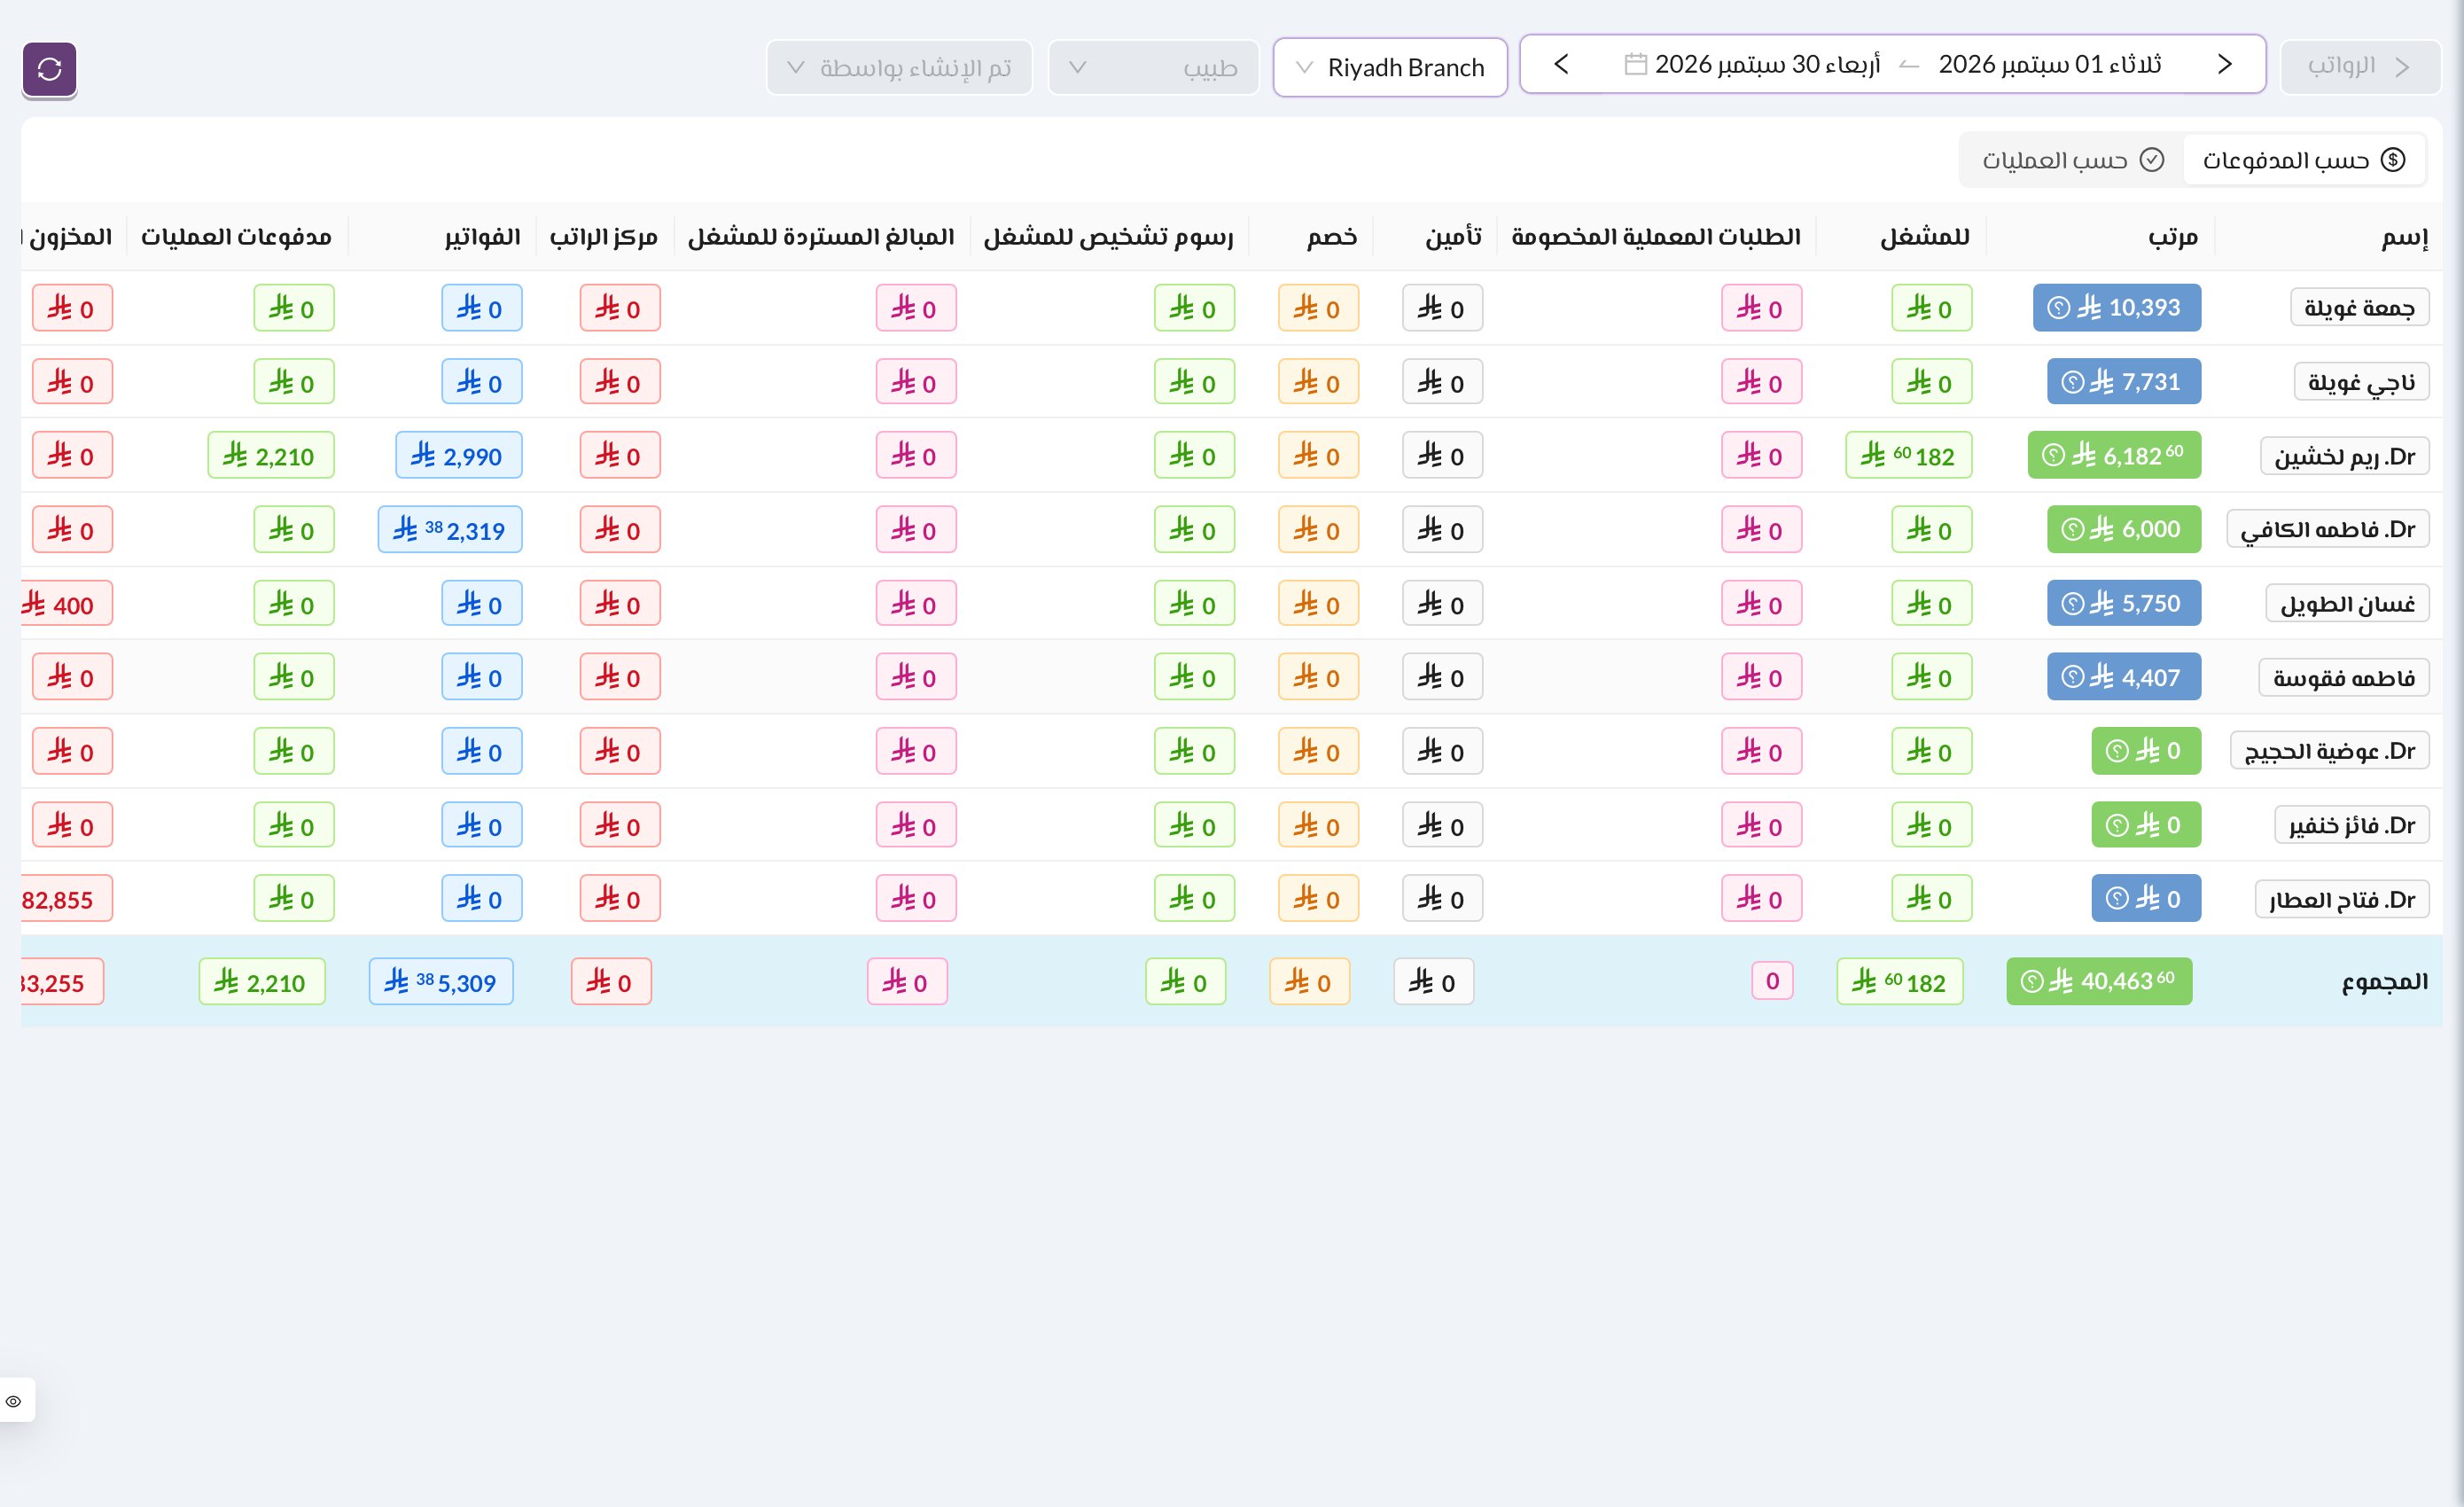Expand the طبيب doctor filter dropdown
The height and width of the screenshot is (1507, 2464).
pos(1153,68)
